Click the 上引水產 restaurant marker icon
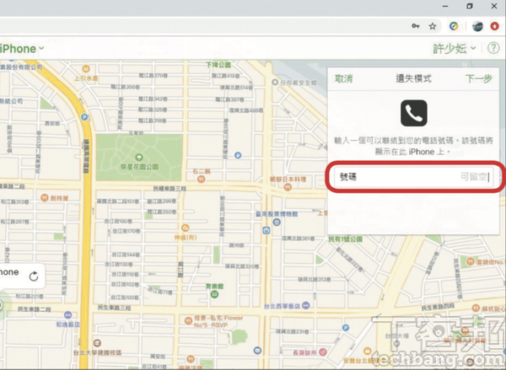The image size is (506, 370). point(85,68)
